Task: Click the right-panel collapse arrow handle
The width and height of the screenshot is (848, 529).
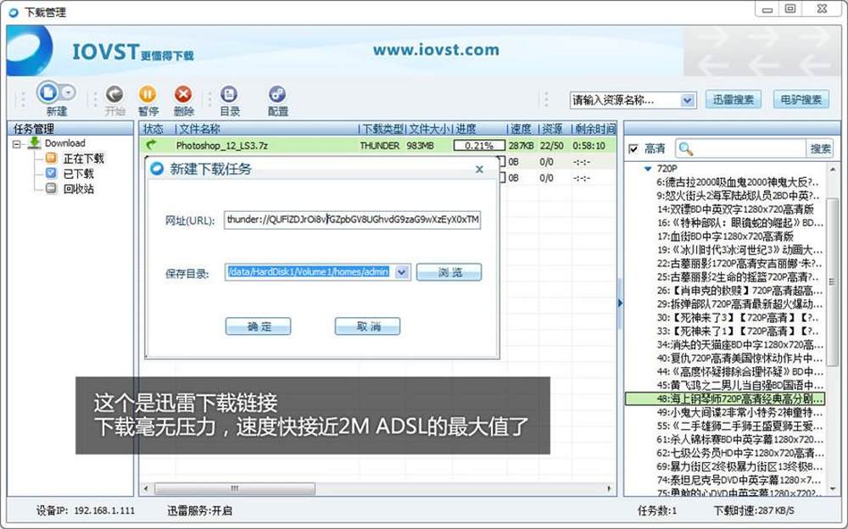Action: (x=620, y=303)
